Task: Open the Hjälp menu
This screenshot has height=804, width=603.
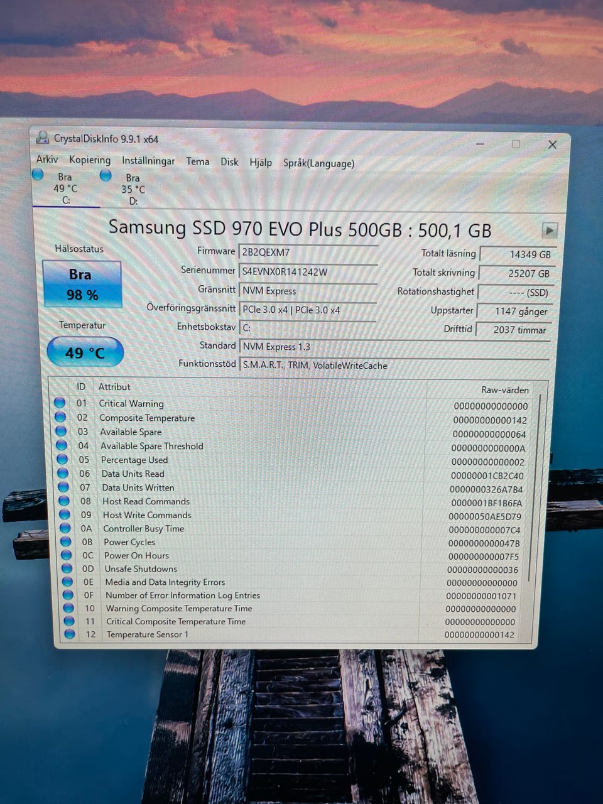Action: coord(261,163)
